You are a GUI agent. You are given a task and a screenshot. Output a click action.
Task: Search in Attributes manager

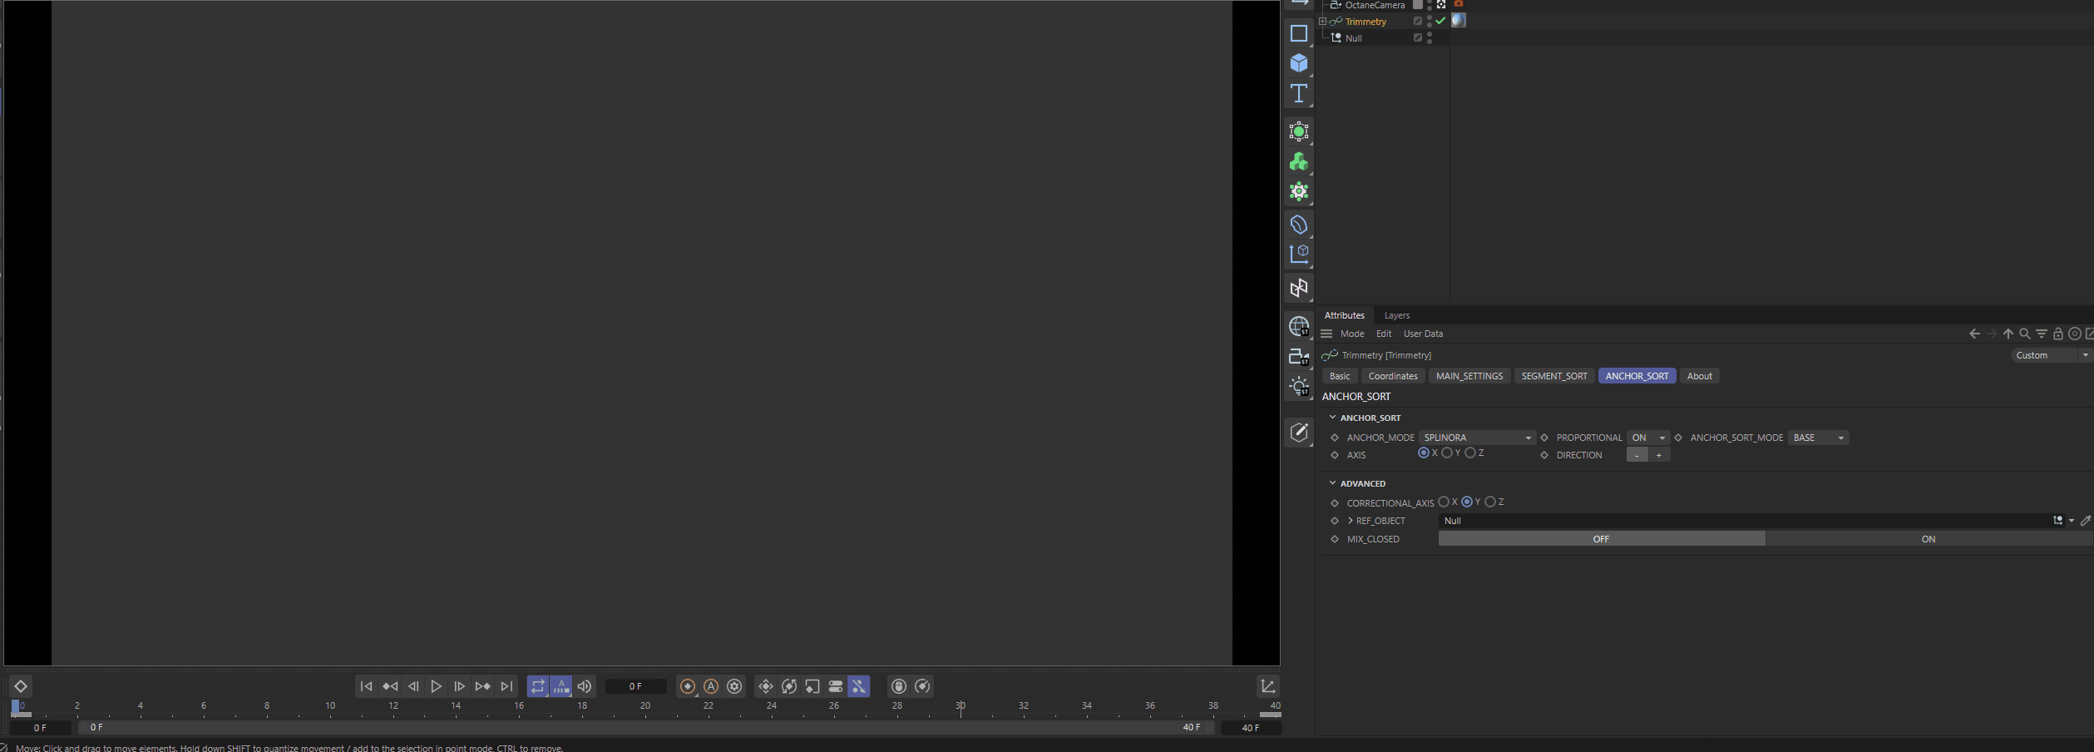[2025, 334]
